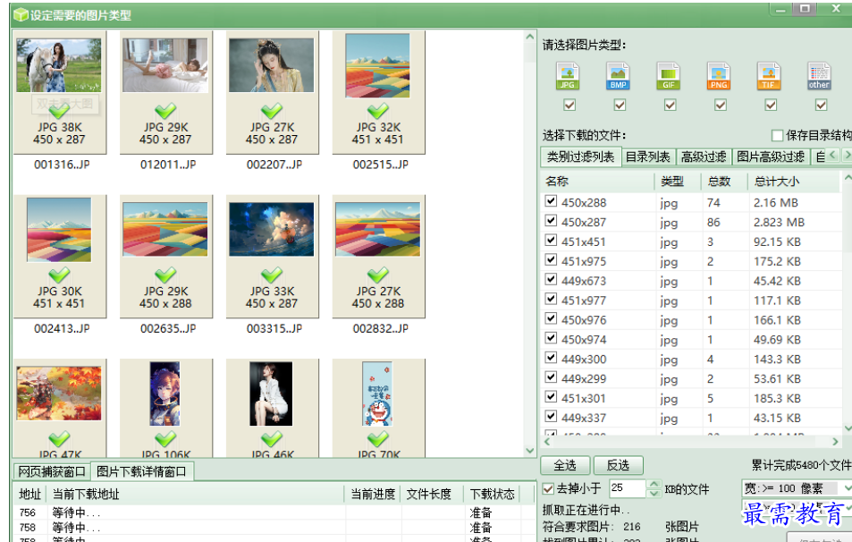Click green checkmark on 002832..JP thumbnail
Screen dimensions: 852x542
378,275
